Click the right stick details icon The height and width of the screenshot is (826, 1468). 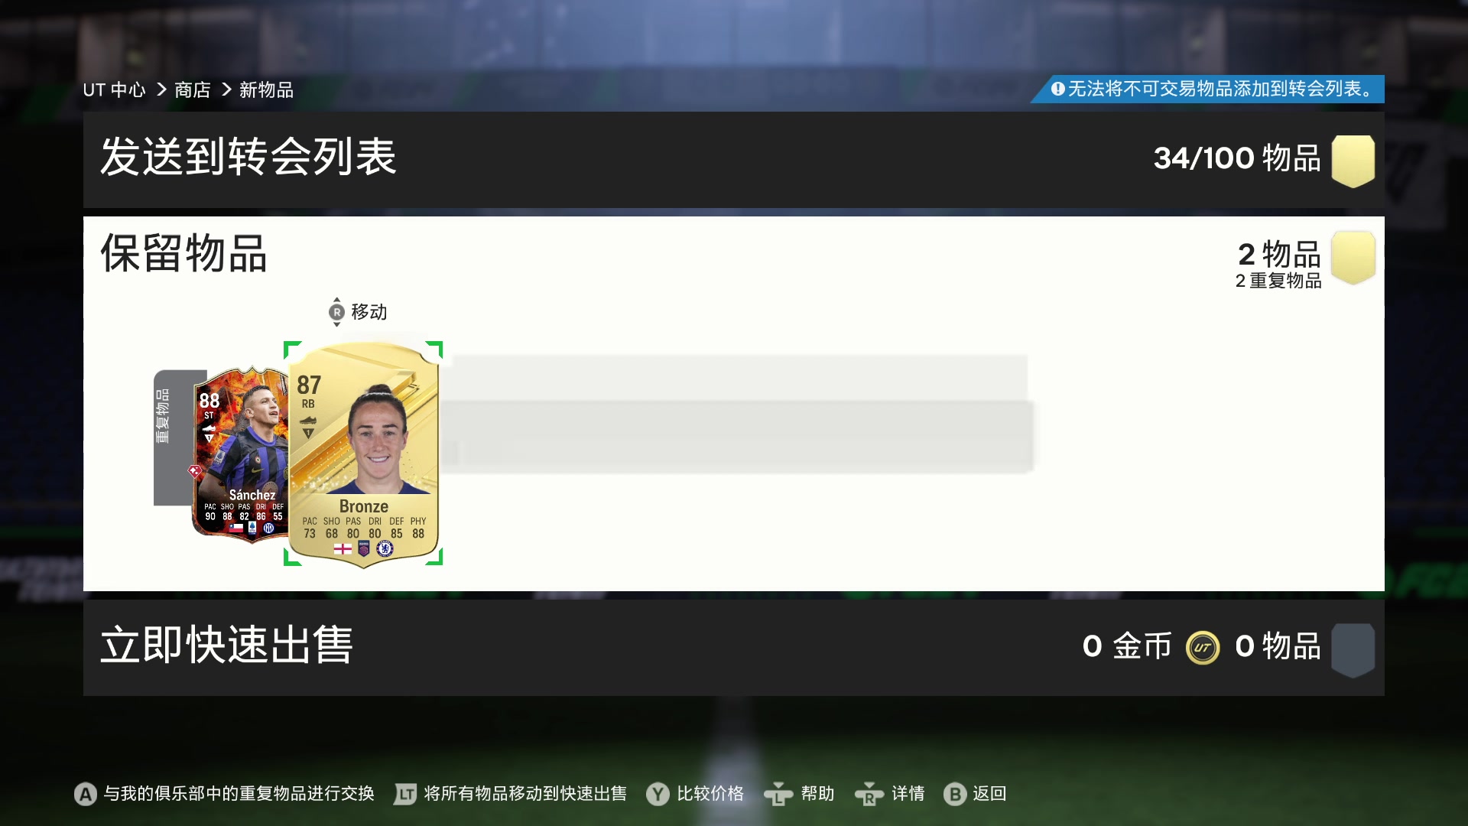click(x=869, y=794)
